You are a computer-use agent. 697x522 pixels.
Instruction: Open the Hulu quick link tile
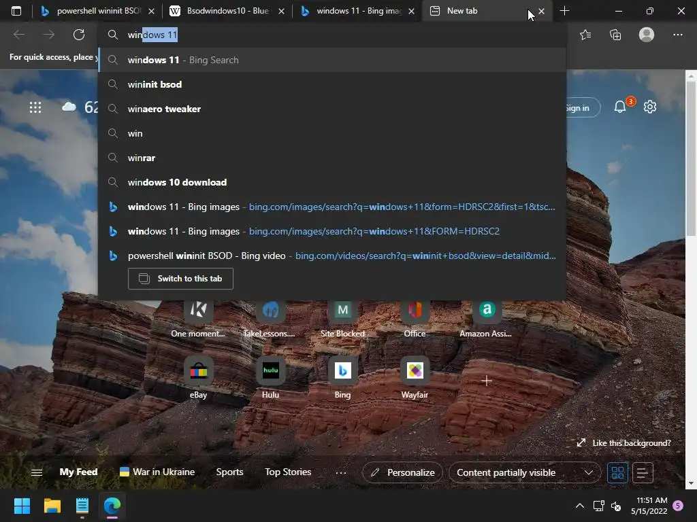(x=270, y=377)
